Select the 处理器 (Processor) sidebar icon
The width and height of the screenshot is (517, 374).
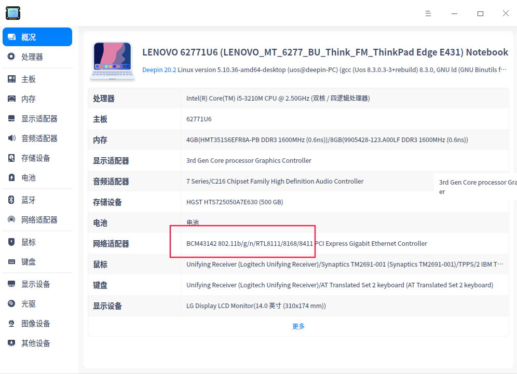(x=11, y=57)
